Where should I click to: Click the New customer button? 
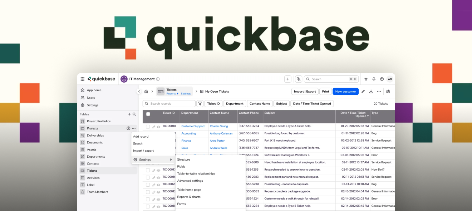(x=345, y=92)
